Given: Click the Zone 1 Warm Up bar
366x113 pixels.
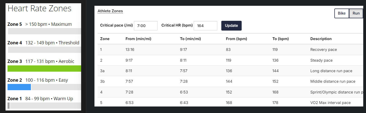Looking at the screenshot, I should [44, 106].
